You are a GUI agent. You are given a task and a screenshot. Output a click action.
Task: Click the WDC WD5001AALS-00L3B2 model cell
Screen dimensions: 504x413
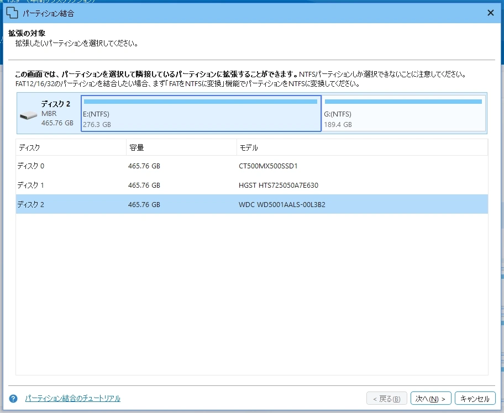[282, 205]
